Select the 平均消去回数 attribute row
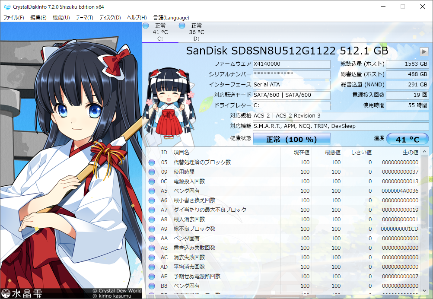433x299 pixels. coord(283,267)
